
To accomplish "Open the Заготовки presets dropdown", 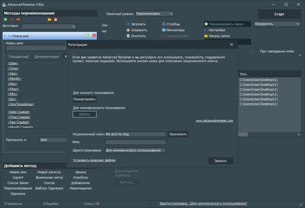I will coord(49,26).
